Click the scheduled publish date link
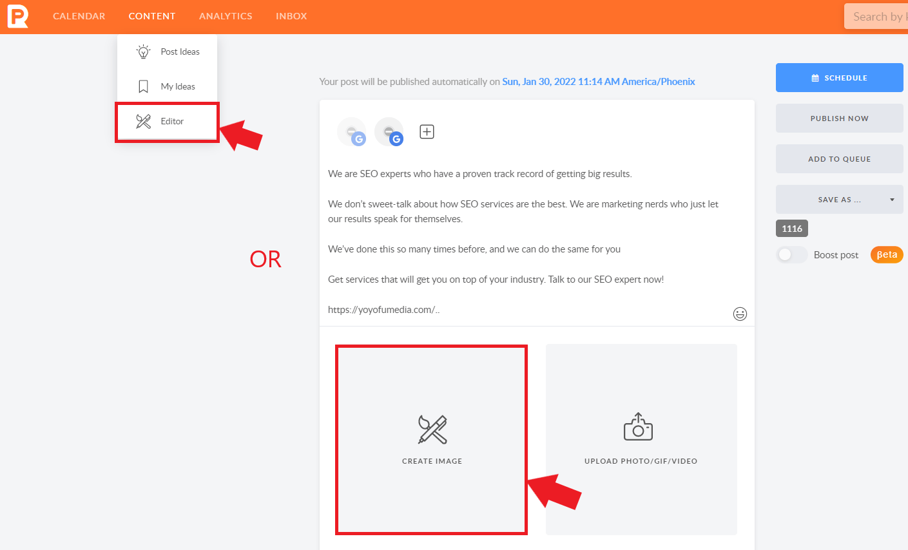Viewport: 908px width, 550px height. point(598,82)
